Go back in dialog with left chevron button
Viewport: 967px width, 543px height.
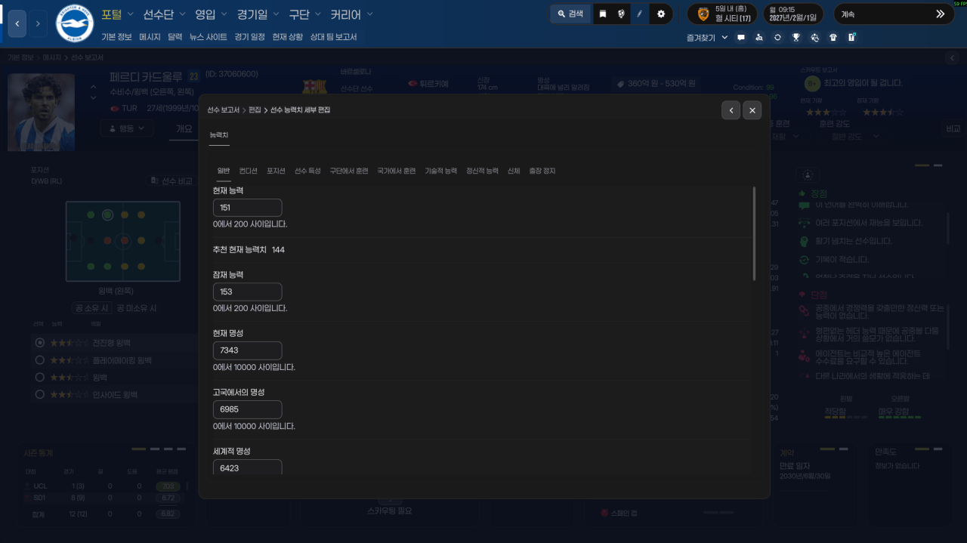731,110
